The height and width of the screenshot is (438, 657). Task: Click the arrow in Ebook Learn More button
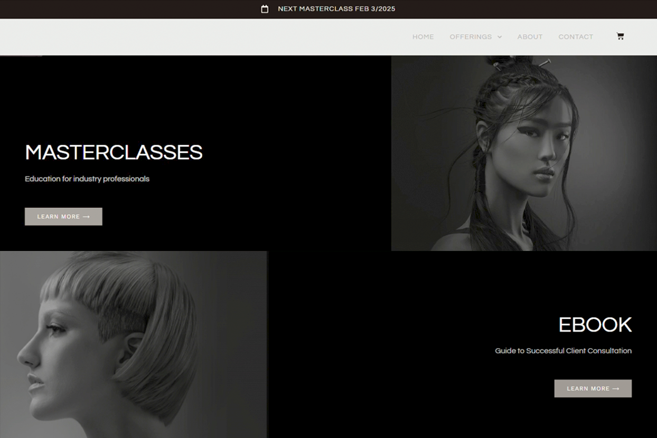(x=616, y=389)
